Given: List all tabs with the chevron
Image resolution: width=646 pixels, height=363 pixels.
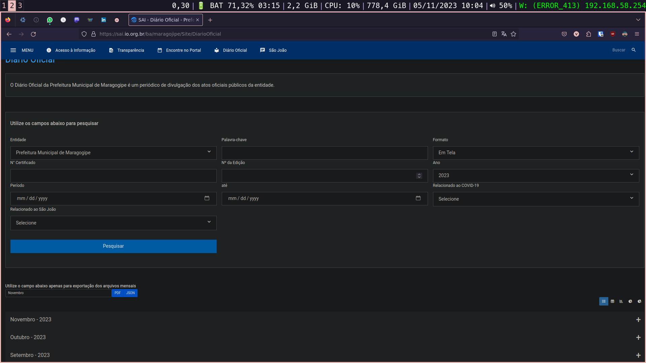Looking at the screenshot, I should click(638, 20).
